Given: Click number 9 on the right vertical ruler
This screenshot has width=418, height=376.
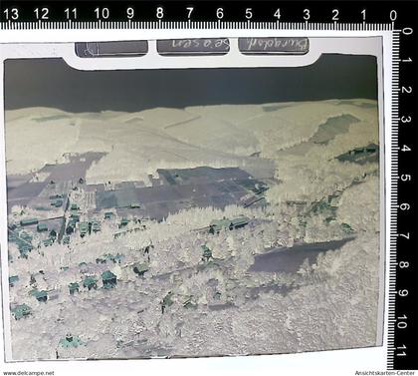Looking at the screenshot, I should click(404, 293).
